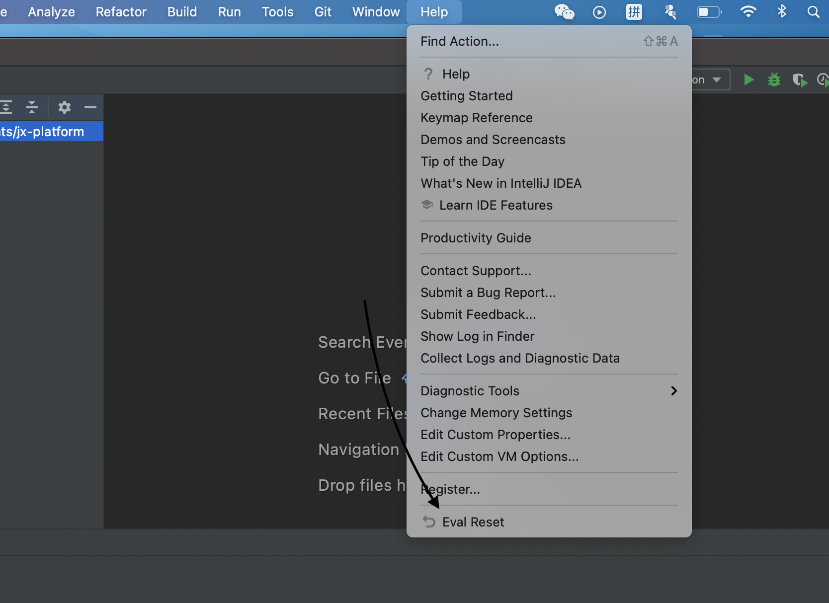Screen dimensions: 829x603
Task: Open the Refactor menu
Action: (121, 12)
